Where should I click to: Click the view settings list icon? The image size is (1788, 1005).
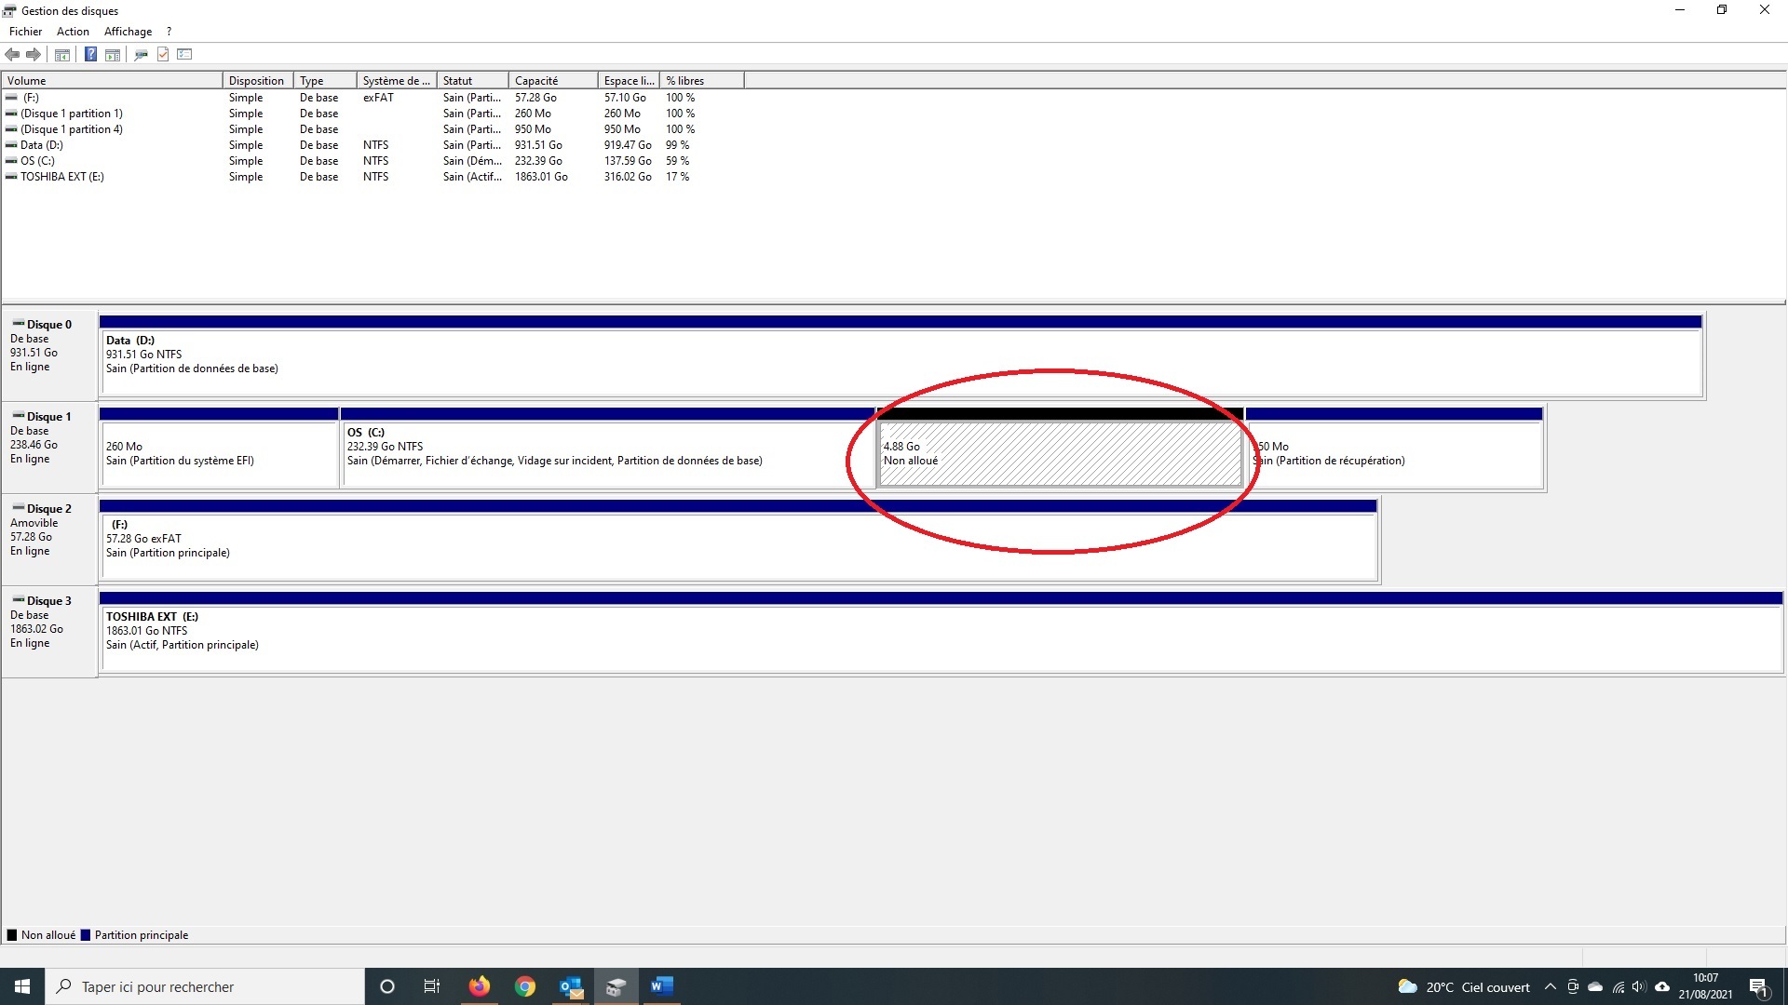(x=184, y=55)
